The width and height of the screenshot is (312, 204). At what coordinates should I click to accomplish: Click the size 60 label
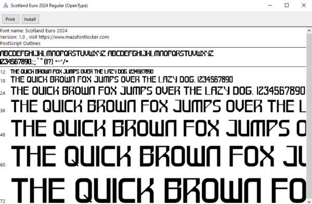point(3,165)
